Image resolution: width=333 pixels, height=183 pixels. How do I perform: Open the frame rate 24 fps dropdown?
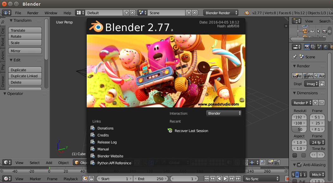click(317, 142)
